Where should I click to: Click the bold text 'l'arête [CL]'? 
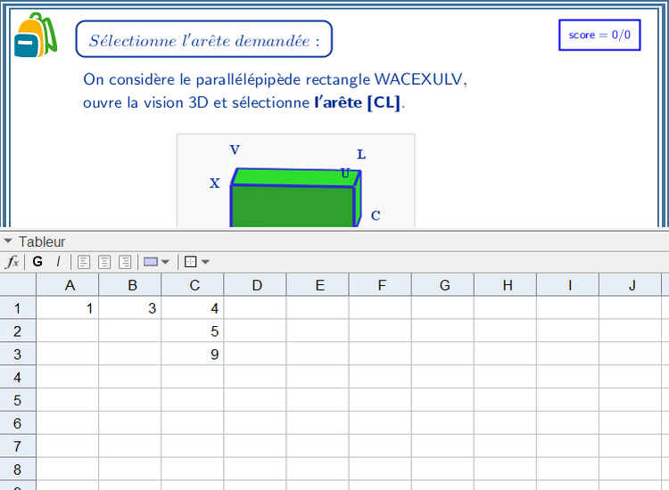pos(358,102)
